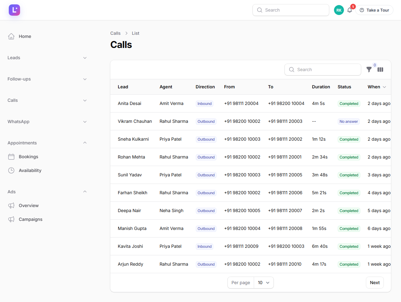The width and height of the screenshot is (401, 302).
Task: Expand the WhatsApp sidebar section
Action: point(47,122)
